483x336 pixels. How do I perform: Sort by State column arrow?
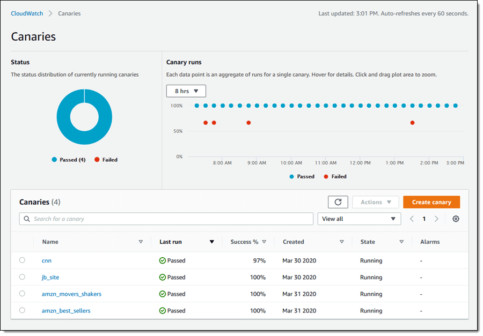(x=401, y=242)
